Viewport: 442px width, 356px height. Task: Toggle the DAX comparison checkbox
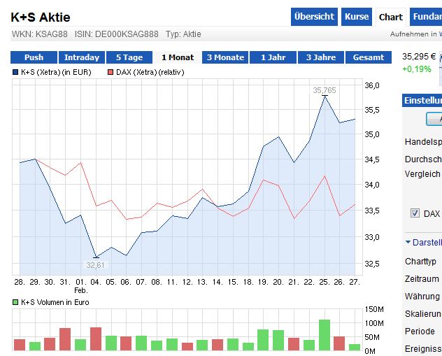415,213
